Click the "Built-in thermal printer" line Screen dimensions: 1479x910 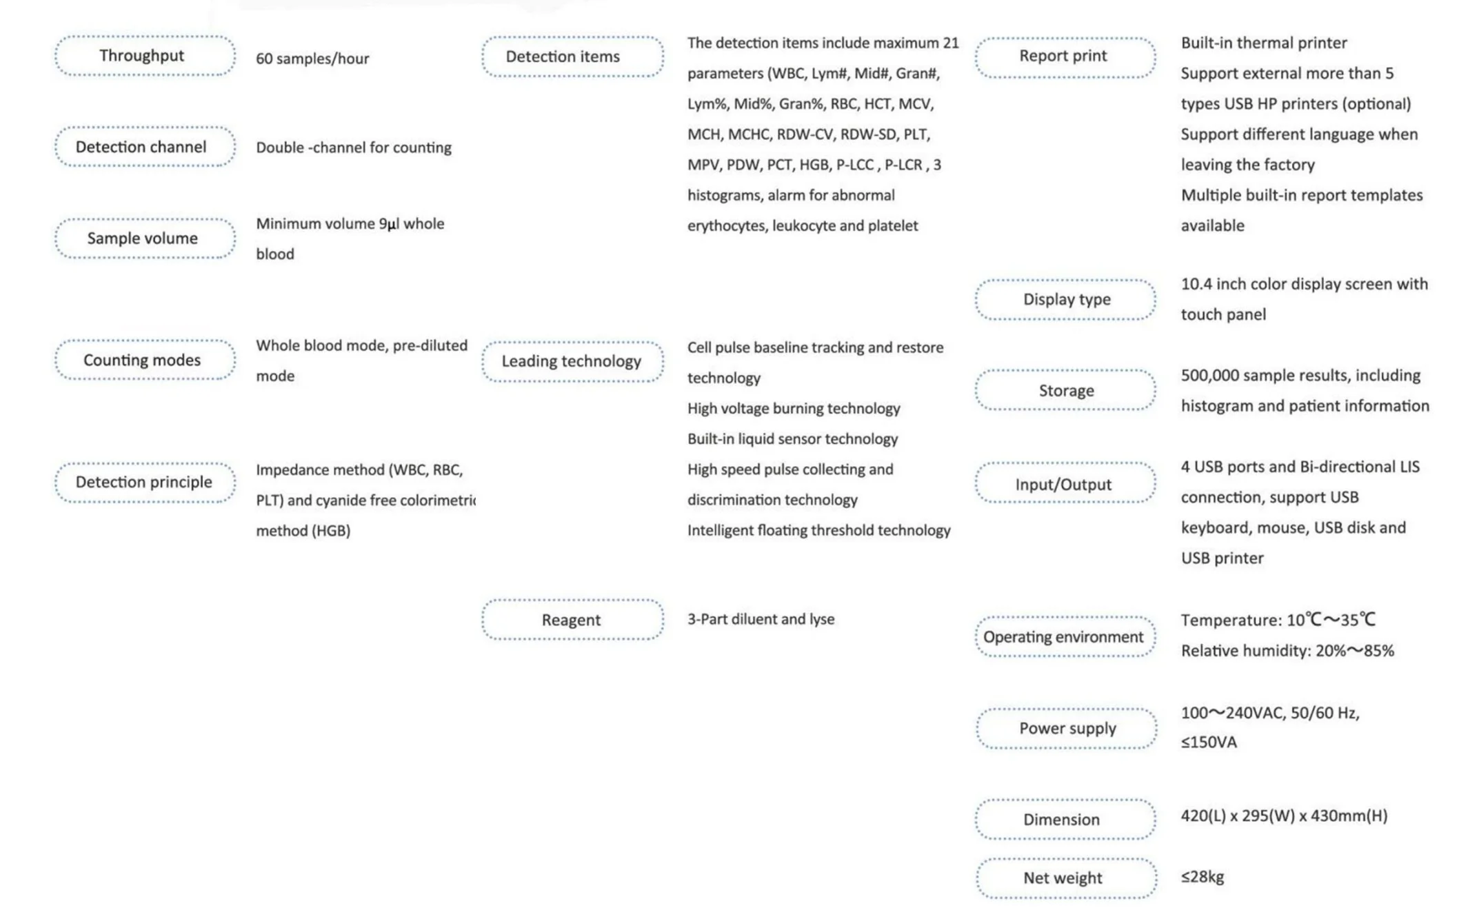click(1264, 43)
